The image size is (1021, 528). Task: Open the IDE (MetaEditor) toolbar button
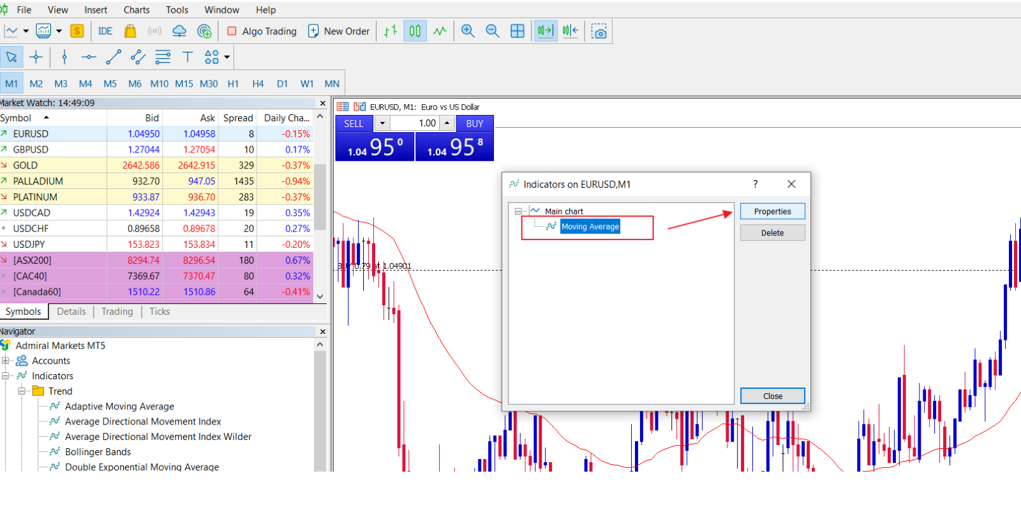[105, 31]
